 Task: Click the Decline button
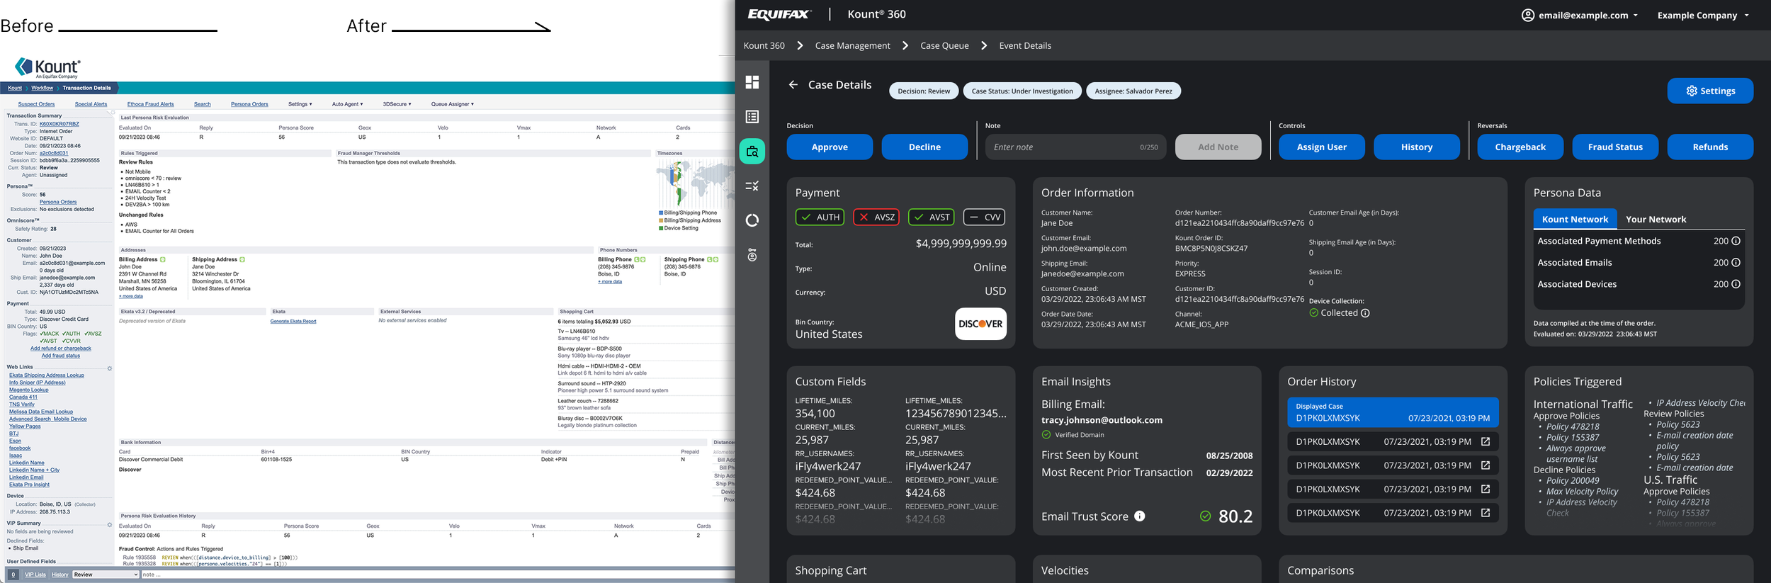pos(924,147)
